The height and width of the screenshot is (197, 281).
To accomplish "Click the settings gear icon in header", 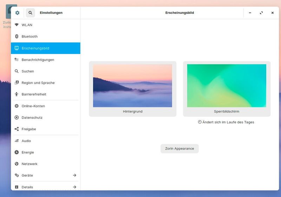I will [x=17, y=13].
